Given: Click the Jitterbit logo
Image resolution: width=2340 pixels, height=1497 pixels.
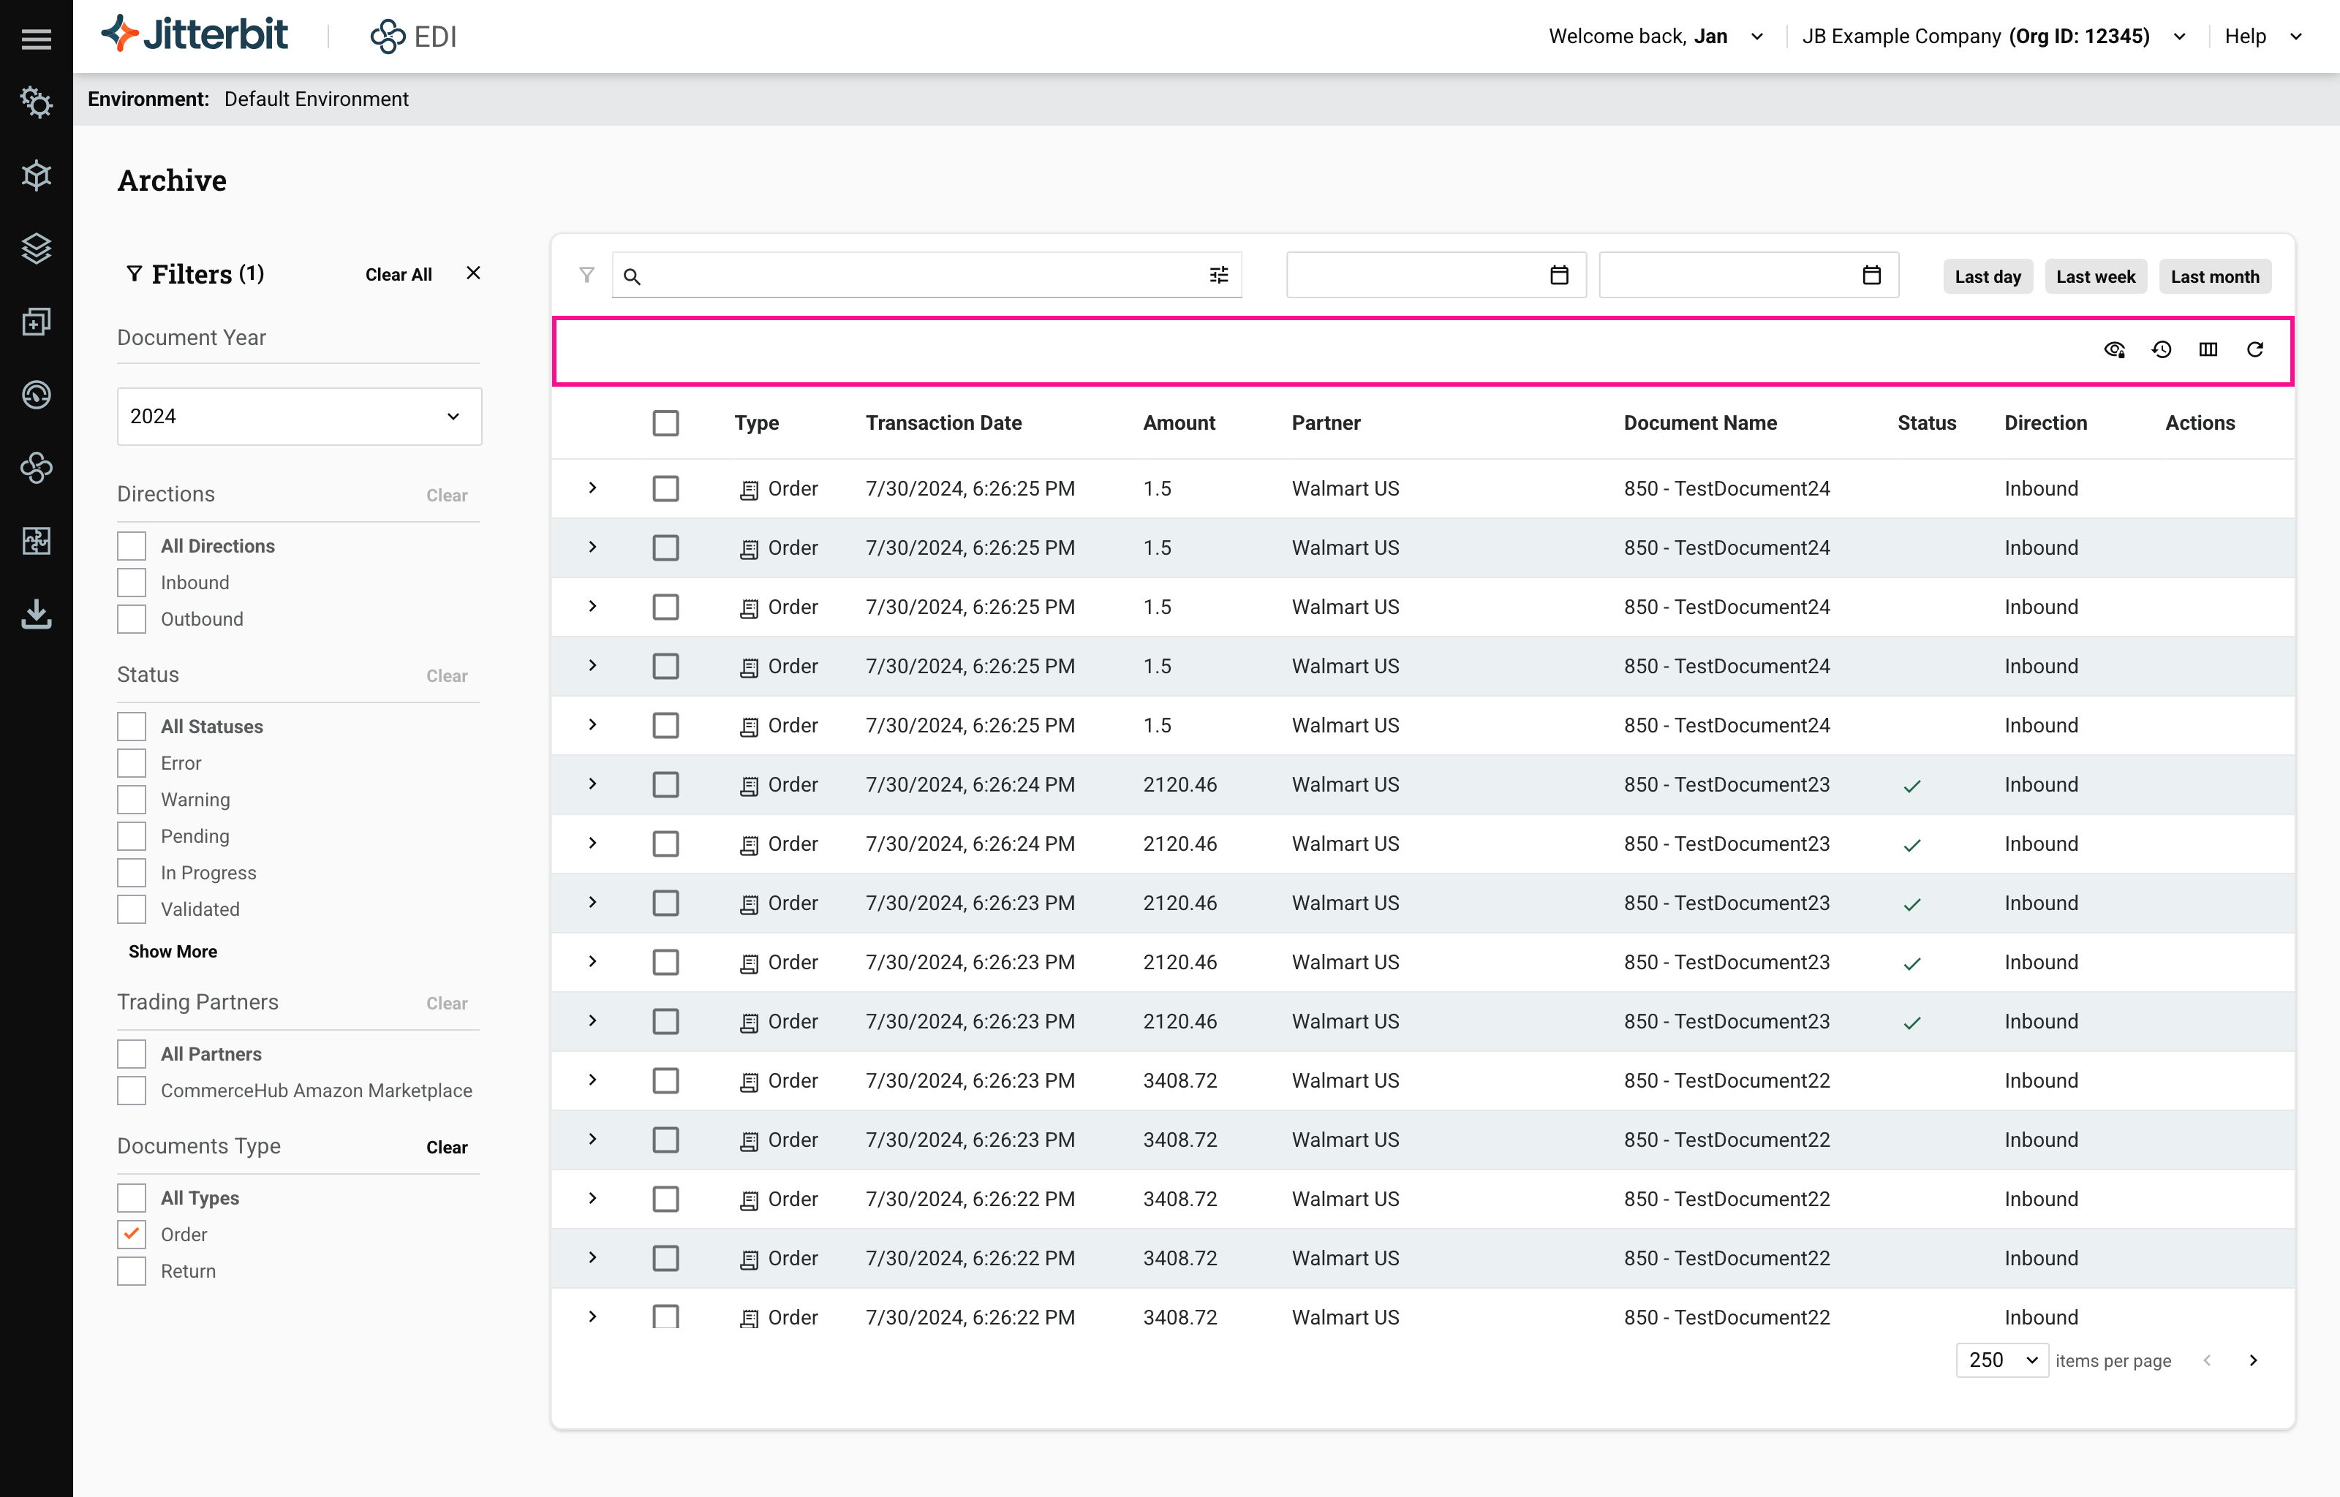Looking at the screenshot, I should click(x=195, y=35).
